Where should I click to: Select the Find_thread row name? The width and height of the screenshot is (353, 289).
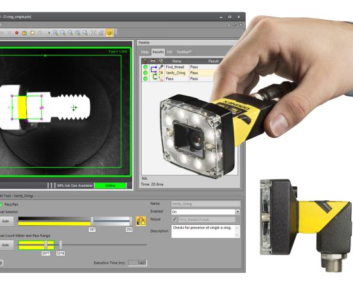[175, 67]
